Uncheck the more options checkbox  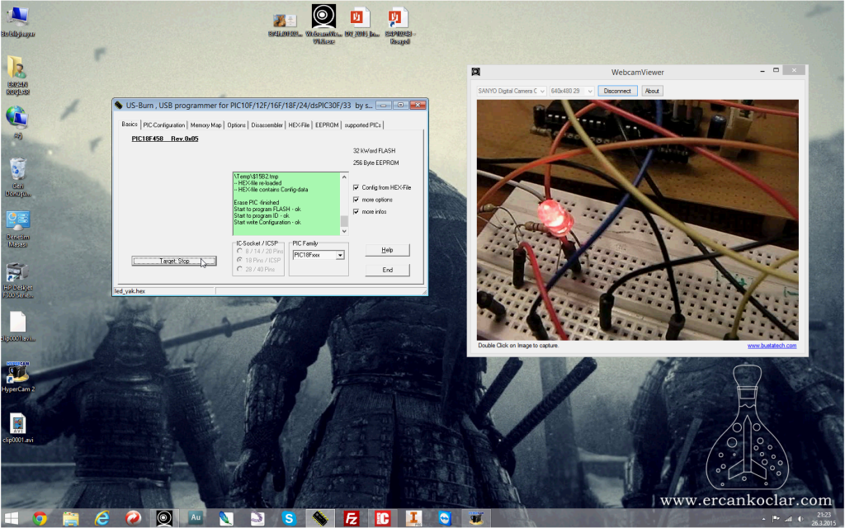[356, 200]
